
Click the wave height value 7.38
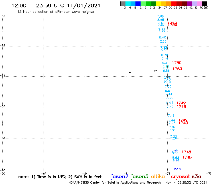pos(169,98)
